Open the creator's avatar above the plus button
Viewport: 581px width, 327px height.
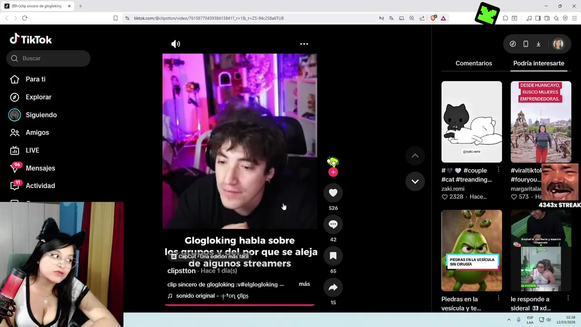point(333,161)
